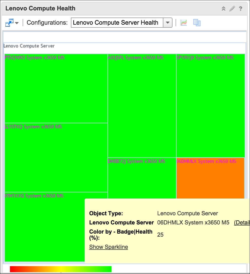Collapse the Lenovo Compute Health widget

[223, 8]
